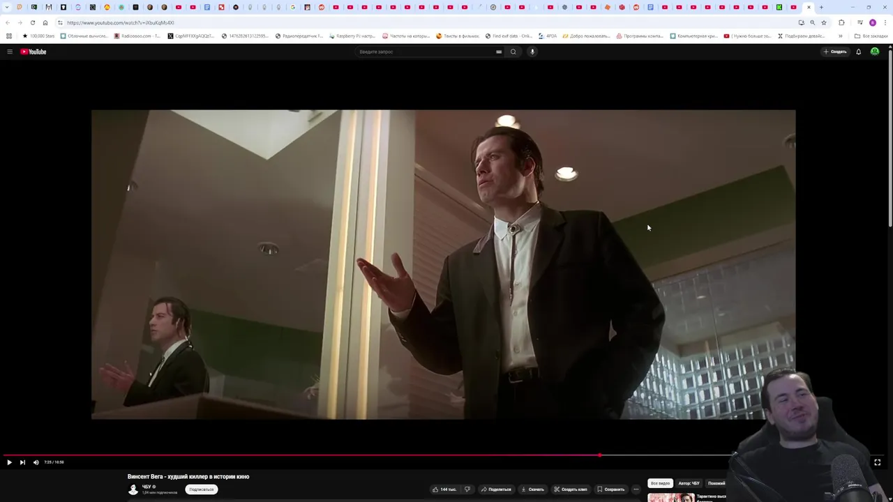893x502 pixels.
Task: Click the address bar URL
Action: [x=121, y=23]
